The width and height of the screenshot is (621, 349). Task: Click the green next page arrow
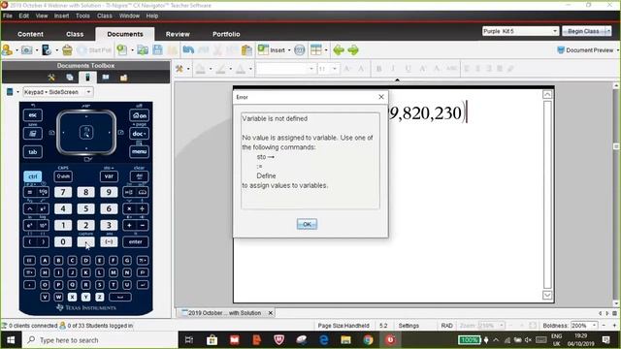[x=353, y=49]
